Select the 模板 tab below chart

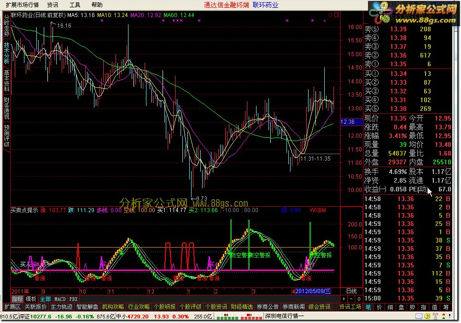point(31,299)
